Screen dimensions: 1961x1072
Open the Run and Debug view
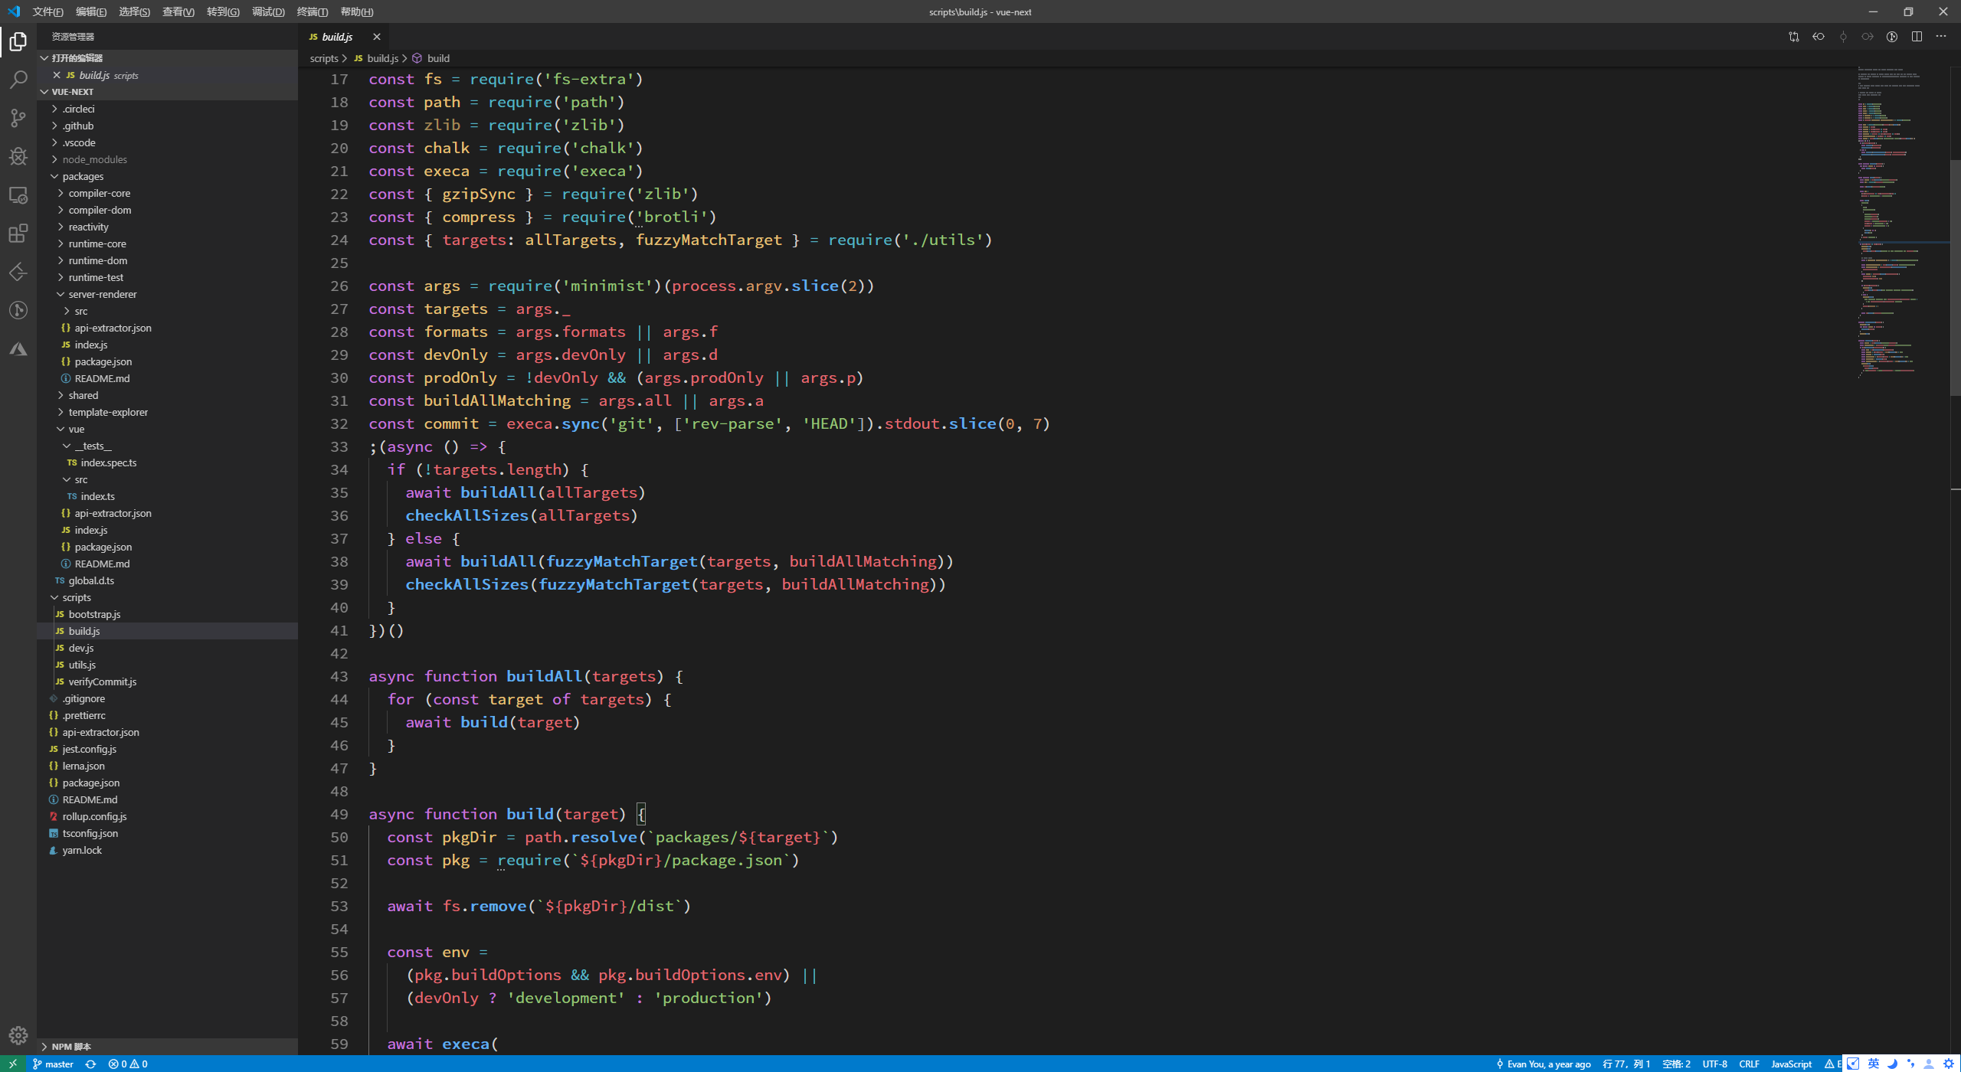click(x=18, y=156)
